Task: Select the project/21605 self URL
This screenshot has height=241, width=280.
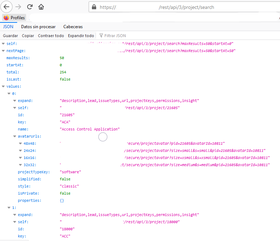Action: point(120,108)
